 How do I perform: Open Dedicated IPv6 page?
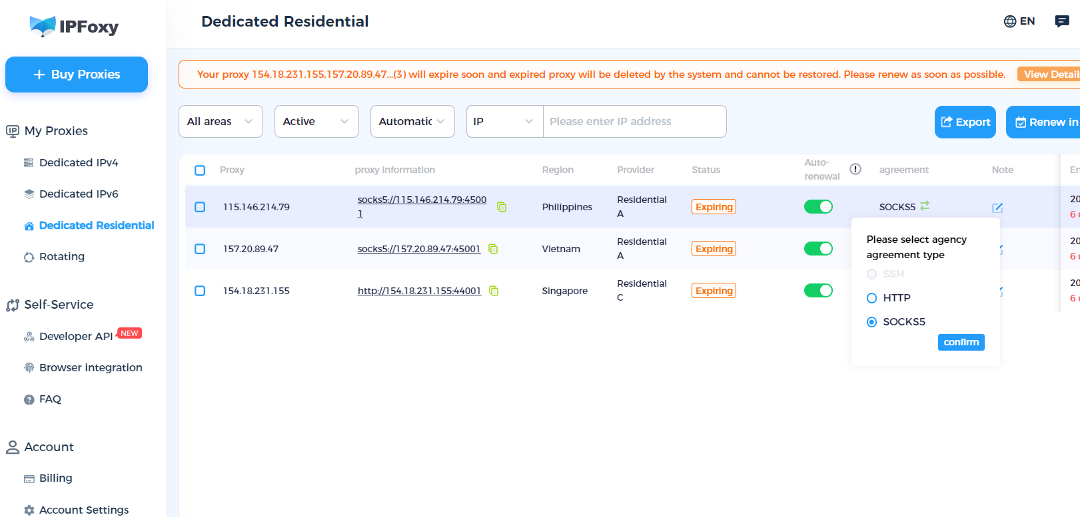(79, 194)
